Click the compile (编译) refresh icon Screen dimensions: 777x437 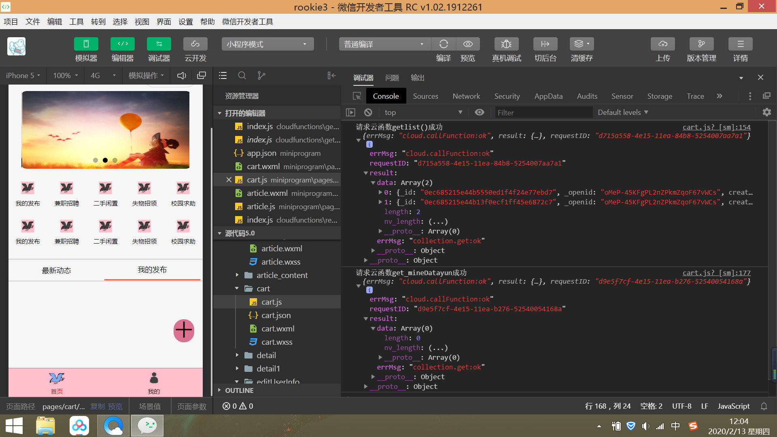[444, 44]
